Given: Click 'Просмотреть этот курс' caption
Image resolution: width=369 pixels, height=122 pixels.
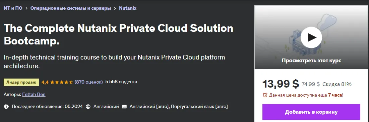Looking at the screenshot, I should click(x=311, y=60).
